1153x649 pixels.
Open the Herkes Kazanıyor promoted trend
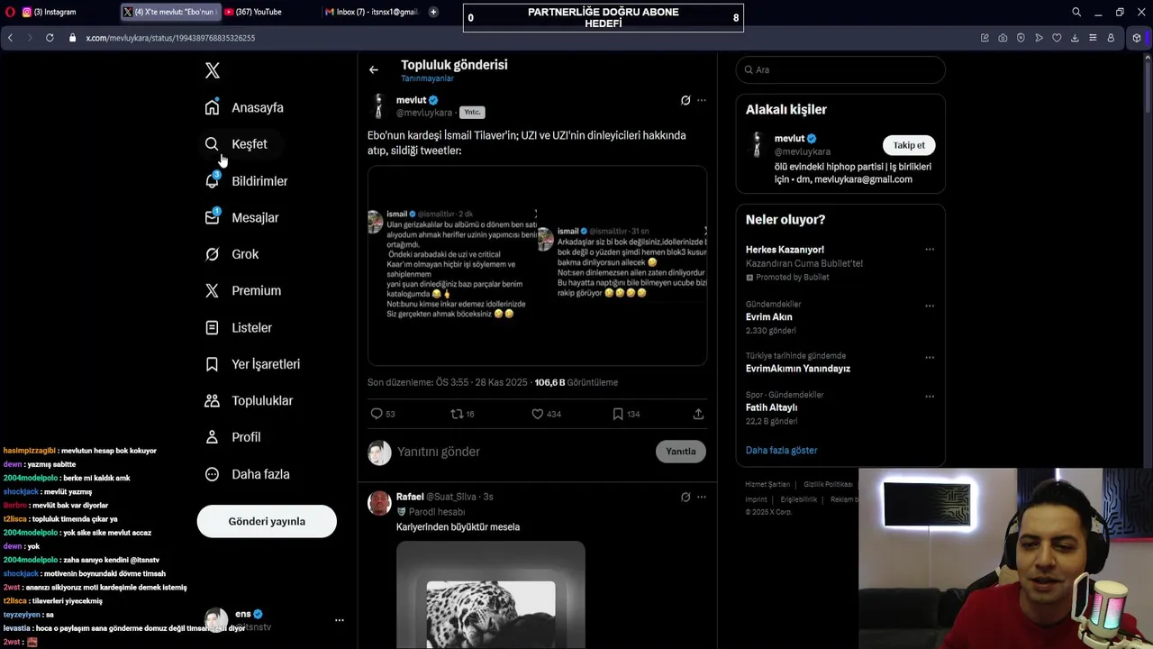785,250
